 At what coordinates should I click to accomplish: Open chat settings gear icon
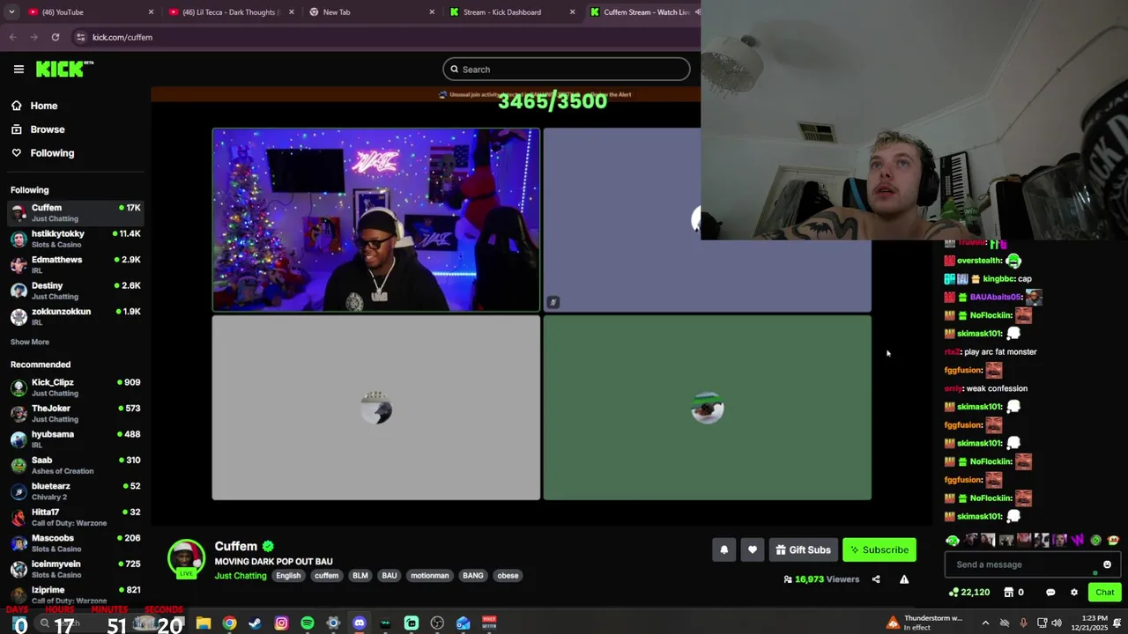pos(1074,593)
